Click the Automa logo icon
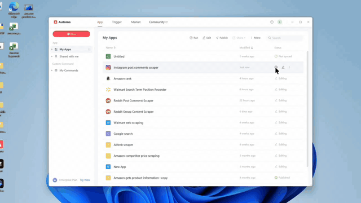This screenshot has width=361, height=203. point(55,22)
